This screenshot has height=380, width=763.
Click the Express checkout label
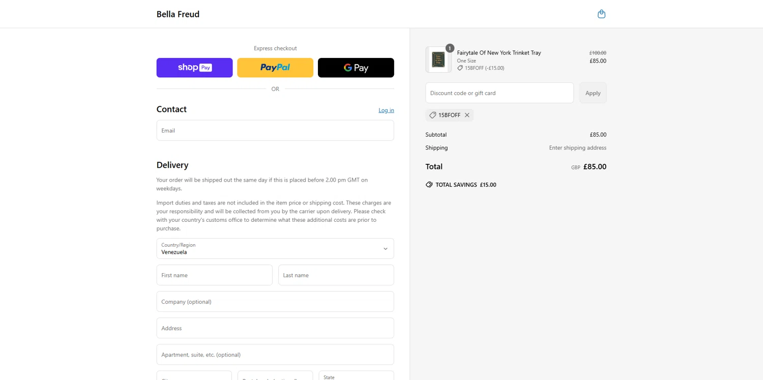coord(275,48)
